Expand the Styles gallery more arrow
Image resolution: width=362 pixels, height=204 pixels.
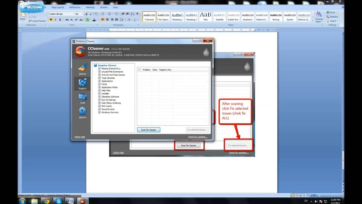coord(313,21)
